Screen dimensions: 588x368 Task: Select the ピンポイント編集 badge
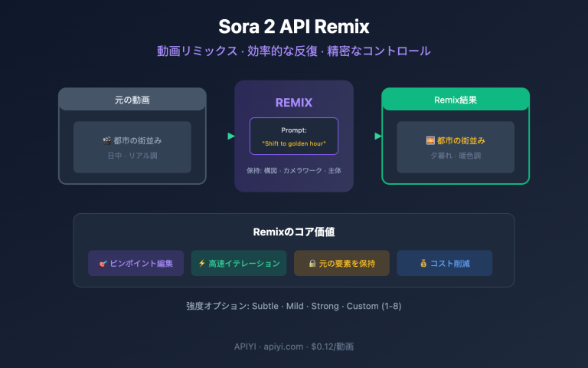coord(136,263)
